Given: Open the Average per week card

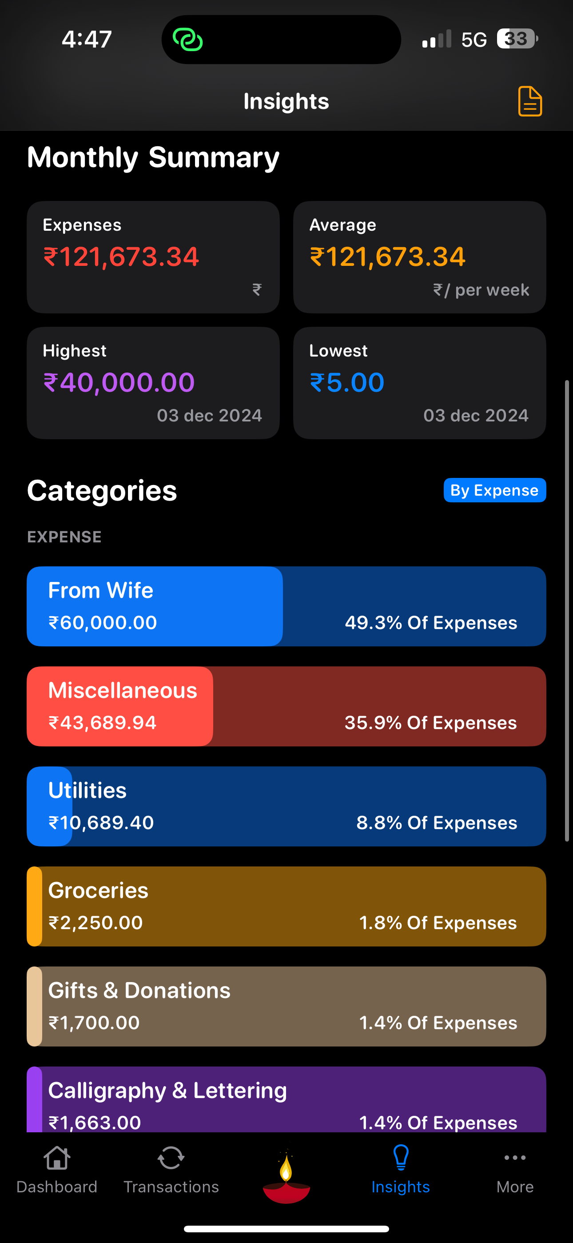Looking at the screenshot, I should [420, 257].
